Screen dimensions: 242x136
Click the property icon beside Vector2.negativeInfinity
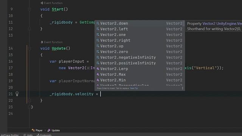[98, 57]
